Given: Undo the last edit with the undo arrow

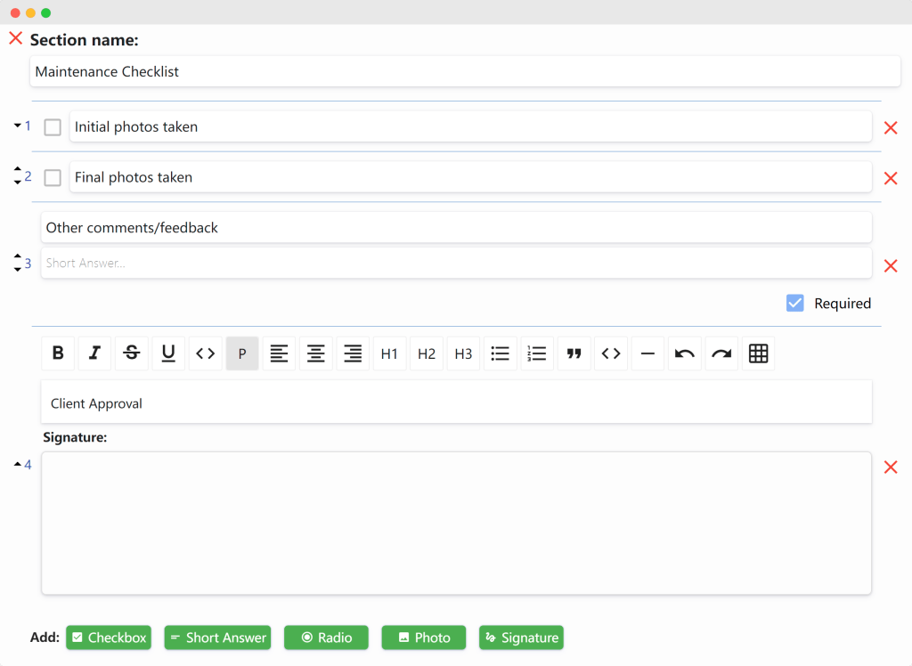Looking at the screenshot, I should pyautogui.click(x=684, y=353).
